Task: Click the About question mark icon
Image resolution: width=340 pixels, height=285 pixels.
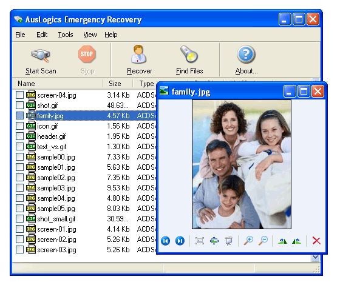Action: [246, 54]
